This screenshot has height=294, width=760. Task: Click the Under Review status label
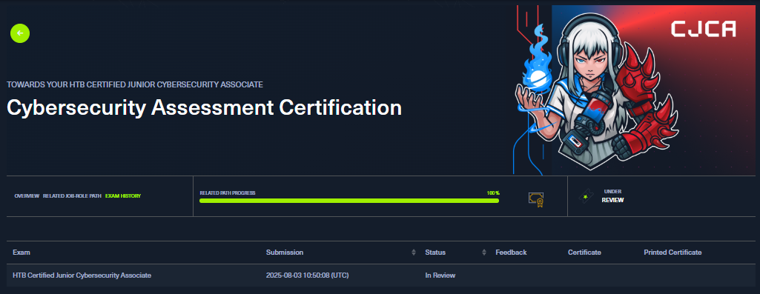coord(612,196)
